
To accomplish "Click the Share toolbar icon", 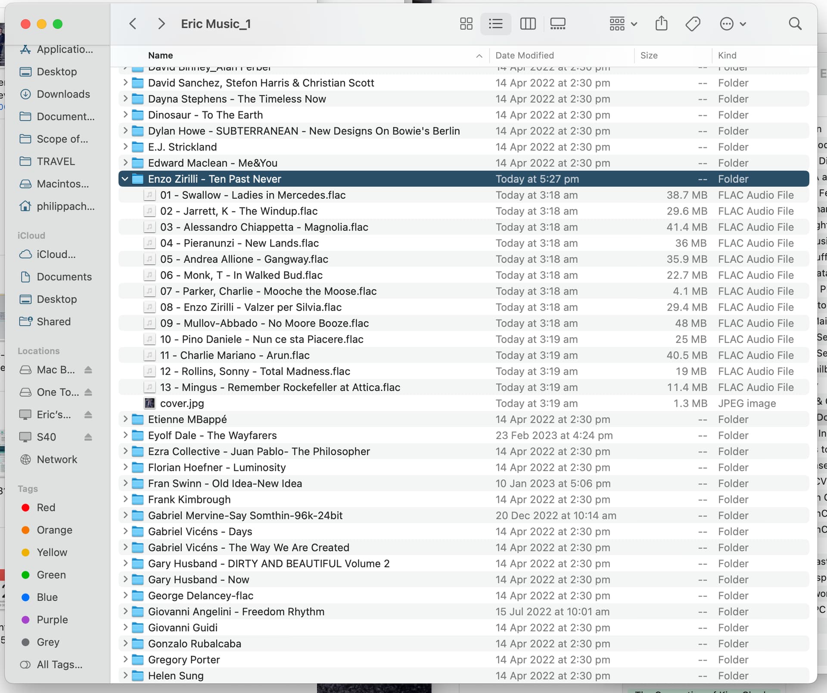I will [x=661, y=24].
